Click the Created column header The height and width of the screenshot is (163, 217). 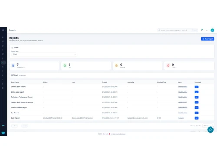click(105, 82)
